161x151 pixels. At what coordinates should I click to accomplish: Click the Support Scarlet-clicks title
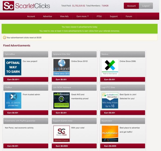(74, 121)
